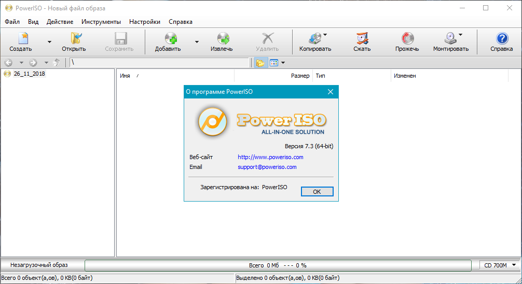Viewport: 522px width, 284px height.
Task: Click the path address input field
Action: 159,63
